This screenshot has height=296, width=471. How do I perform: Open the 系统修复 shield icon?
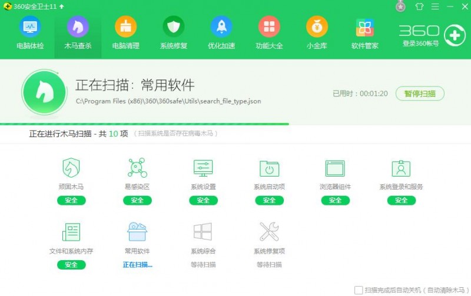pos(173,27)
